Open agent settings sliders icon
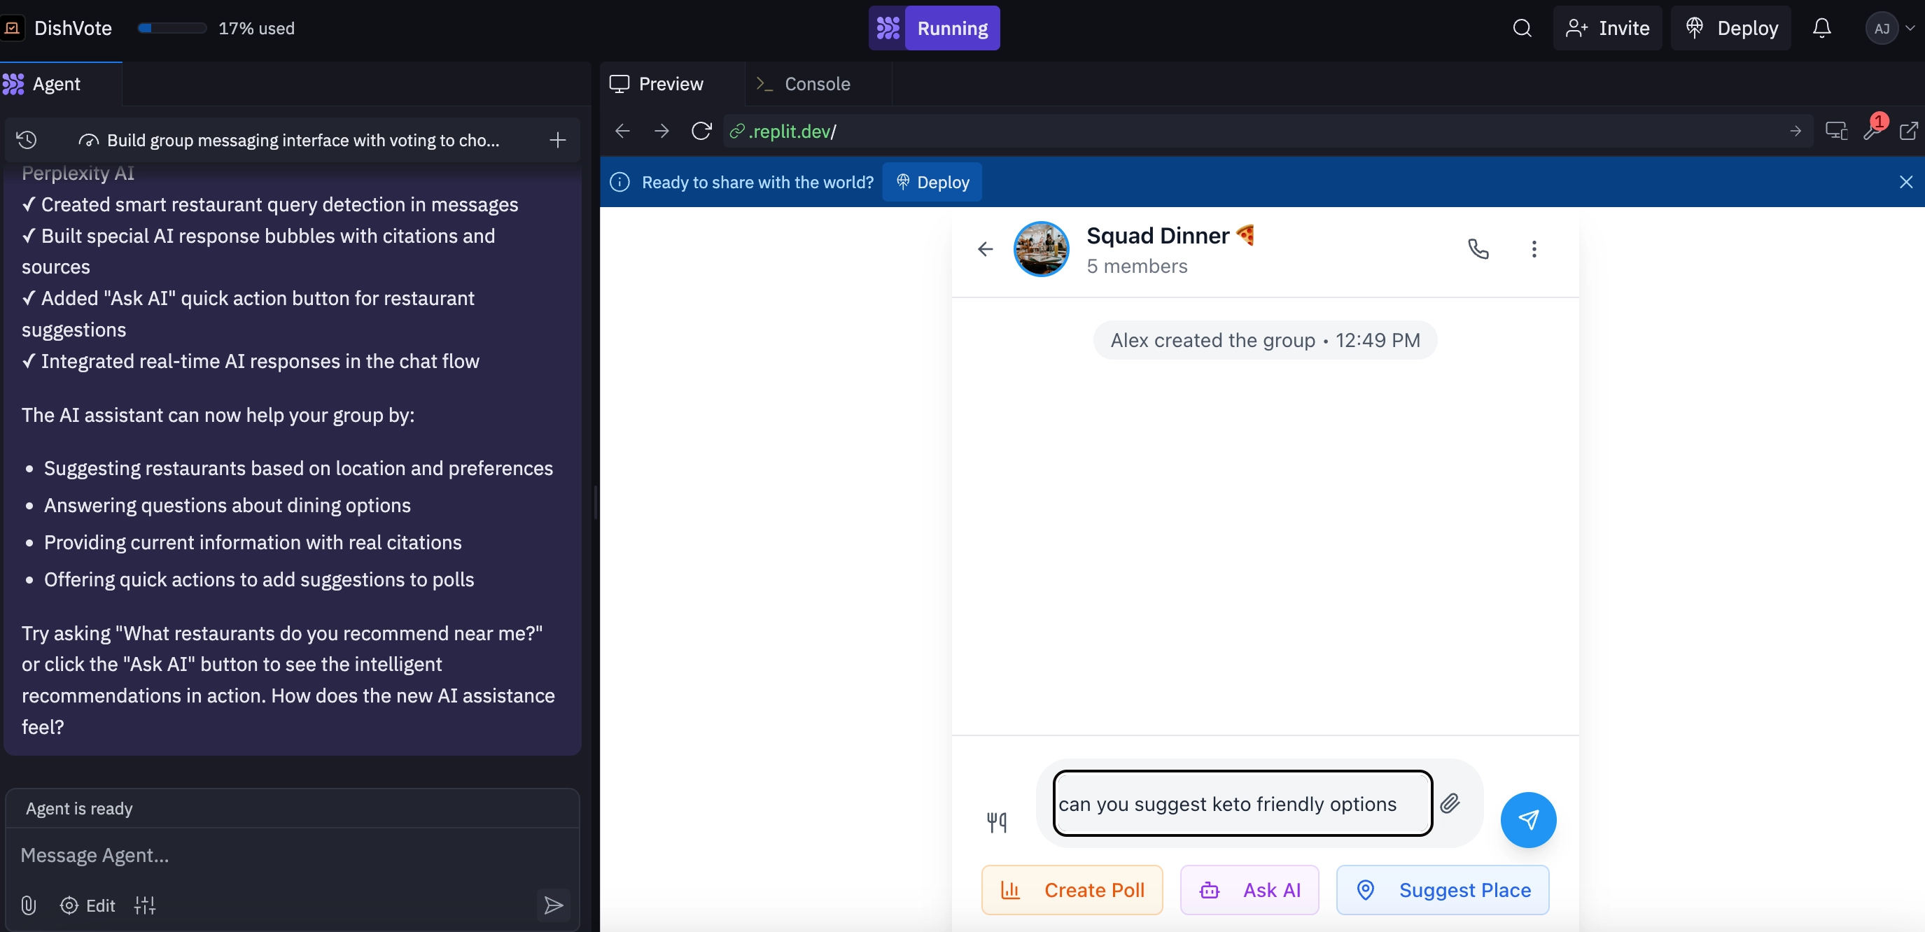 click(x=145, y=905)
